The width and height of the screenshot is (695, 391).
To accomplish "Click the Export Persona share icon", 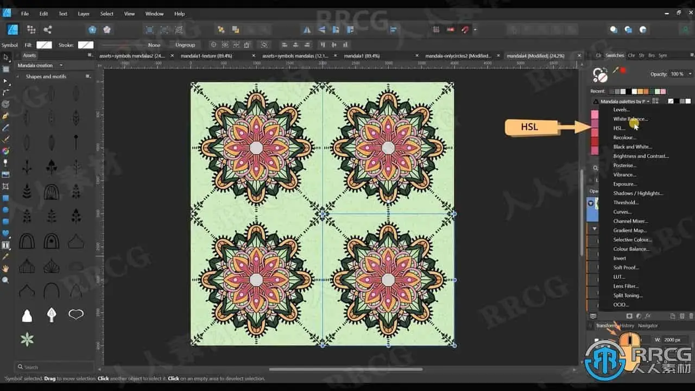I will click(x=47, y=30).
